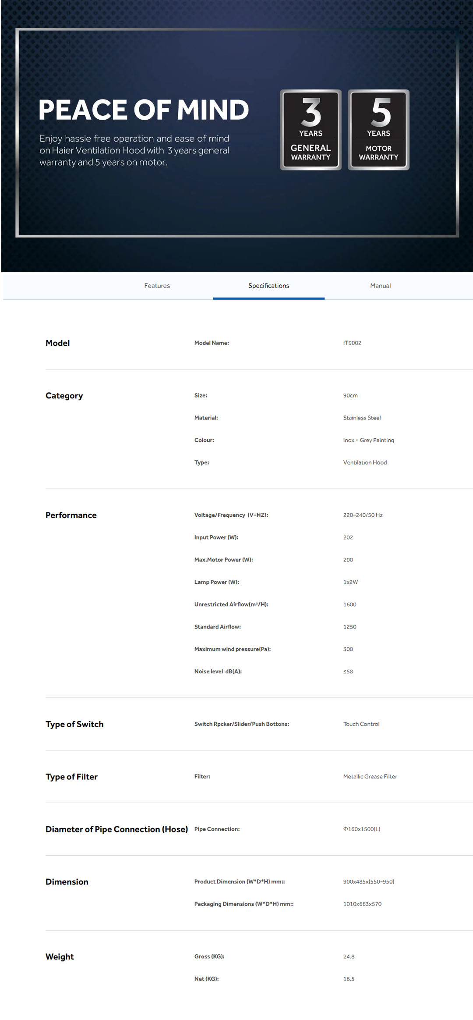Open the Features tab
Viewport: 473px width, 1020px height.
point(157,286)
